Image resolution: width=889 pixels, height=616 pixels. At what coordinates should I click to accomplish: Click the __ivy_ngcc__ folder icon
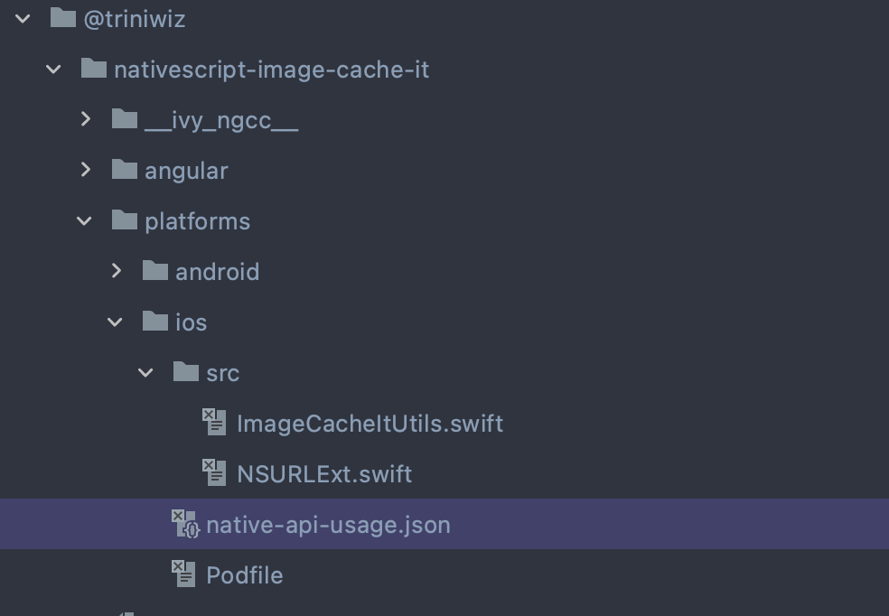pyautogui.click(x=125, y=119)
